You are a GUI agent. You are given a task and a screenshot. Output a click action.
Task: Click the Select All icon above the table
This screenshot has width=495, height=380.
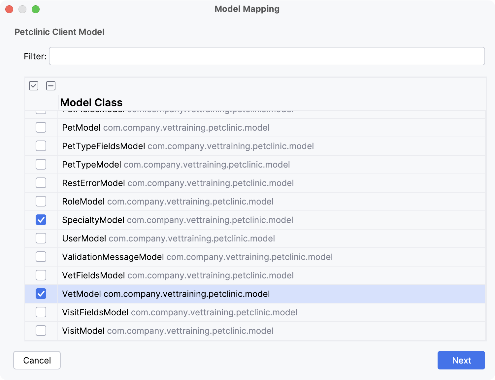(x=34, y=86)
